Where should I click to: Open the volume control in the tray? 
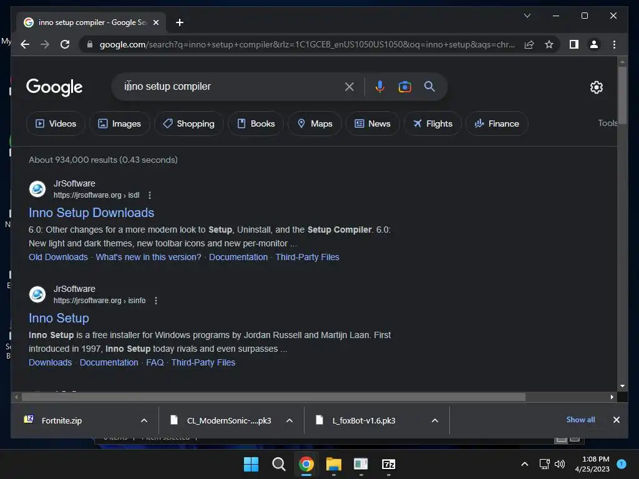(x=560, y=464)
